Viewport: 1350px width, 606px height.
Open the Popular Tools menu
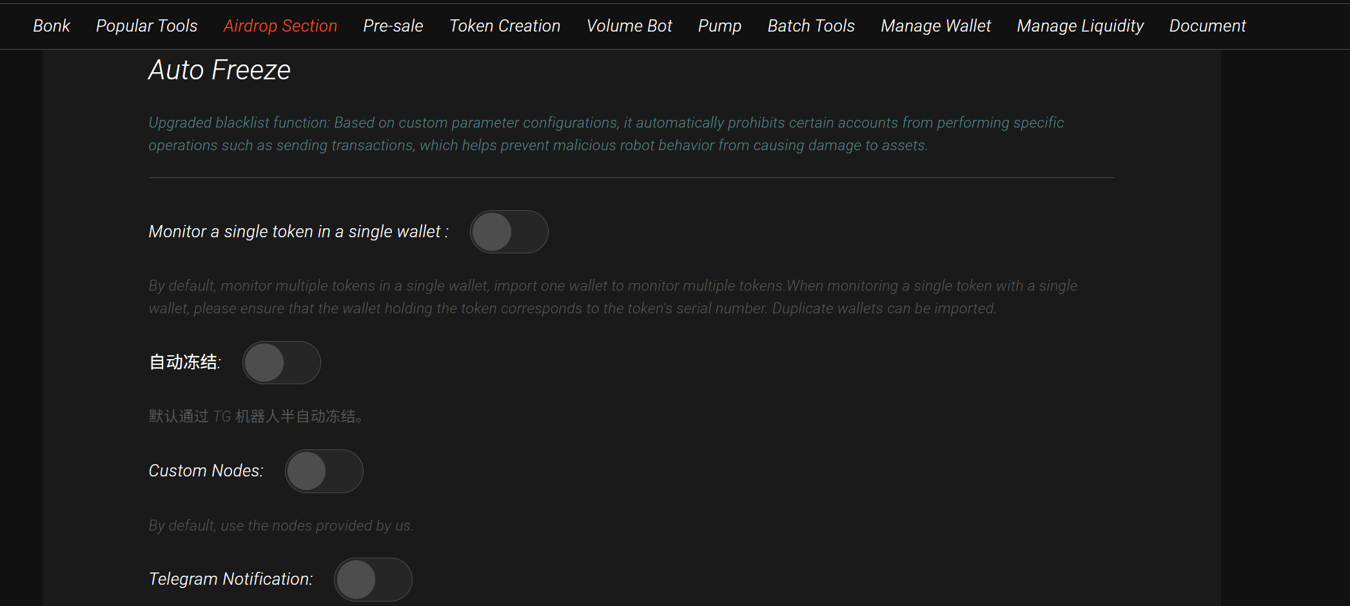point(146,26)
